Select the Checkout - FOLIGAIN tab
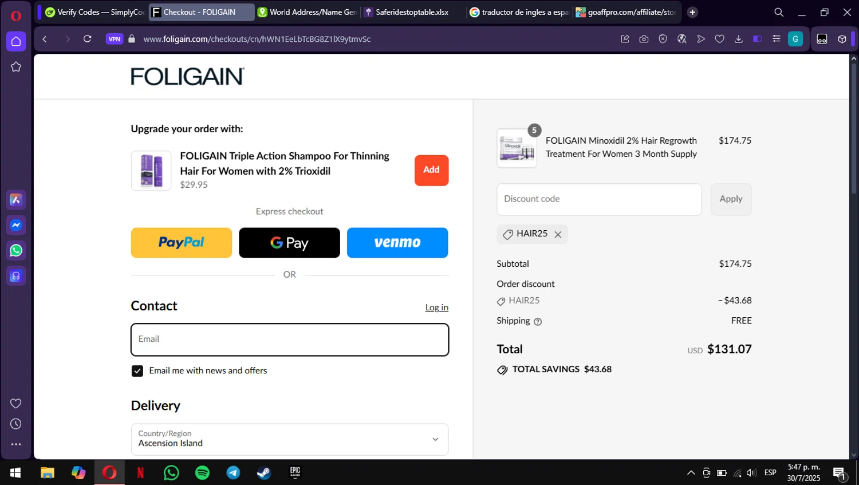This screenshot has height=485, width=859. click(x=200, y=12)
